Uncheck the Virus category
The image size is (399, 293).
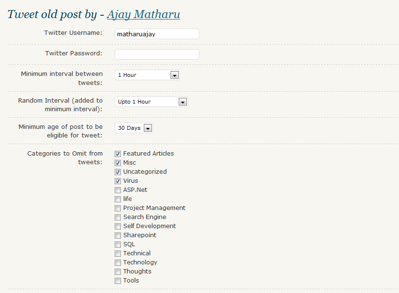tap(118, 181)
